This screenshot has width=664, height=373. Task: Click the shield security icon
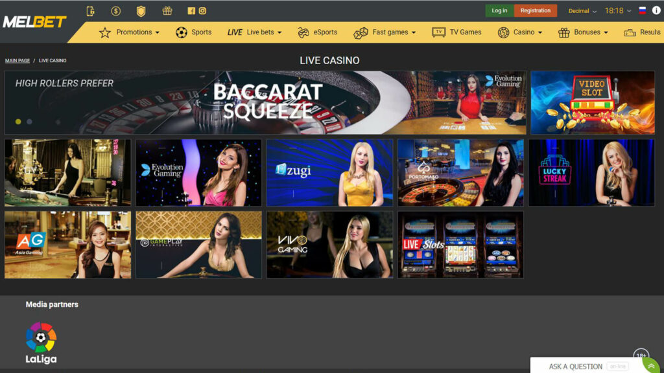pyautogui.click(x=141, y=11)
